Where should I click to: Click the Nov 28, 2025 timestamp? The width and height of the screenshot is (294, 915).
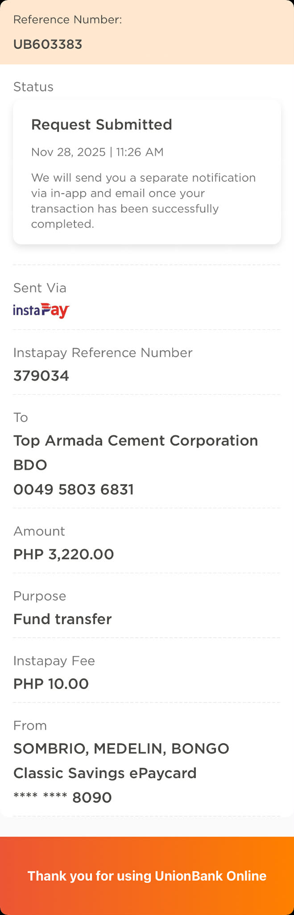coord(97,152)
